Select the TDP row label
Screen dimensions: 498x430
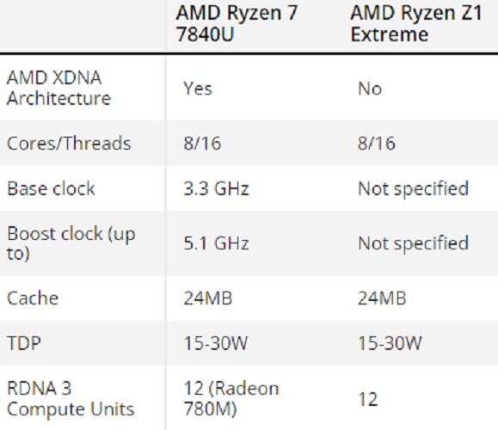(24, 343)
